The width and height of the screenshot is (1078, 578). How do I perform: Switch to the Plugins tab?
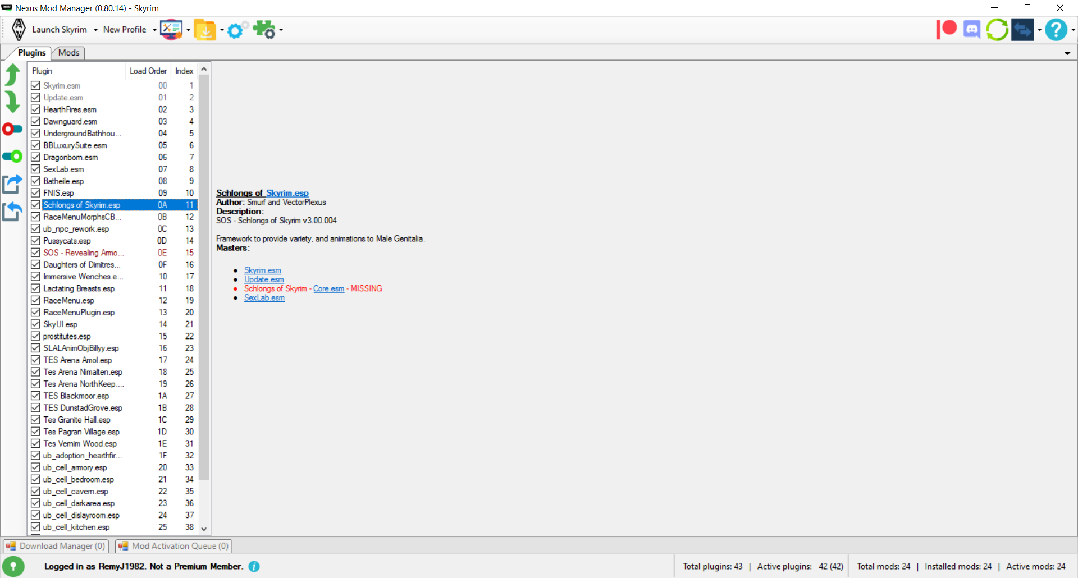[x=31, y=53]
